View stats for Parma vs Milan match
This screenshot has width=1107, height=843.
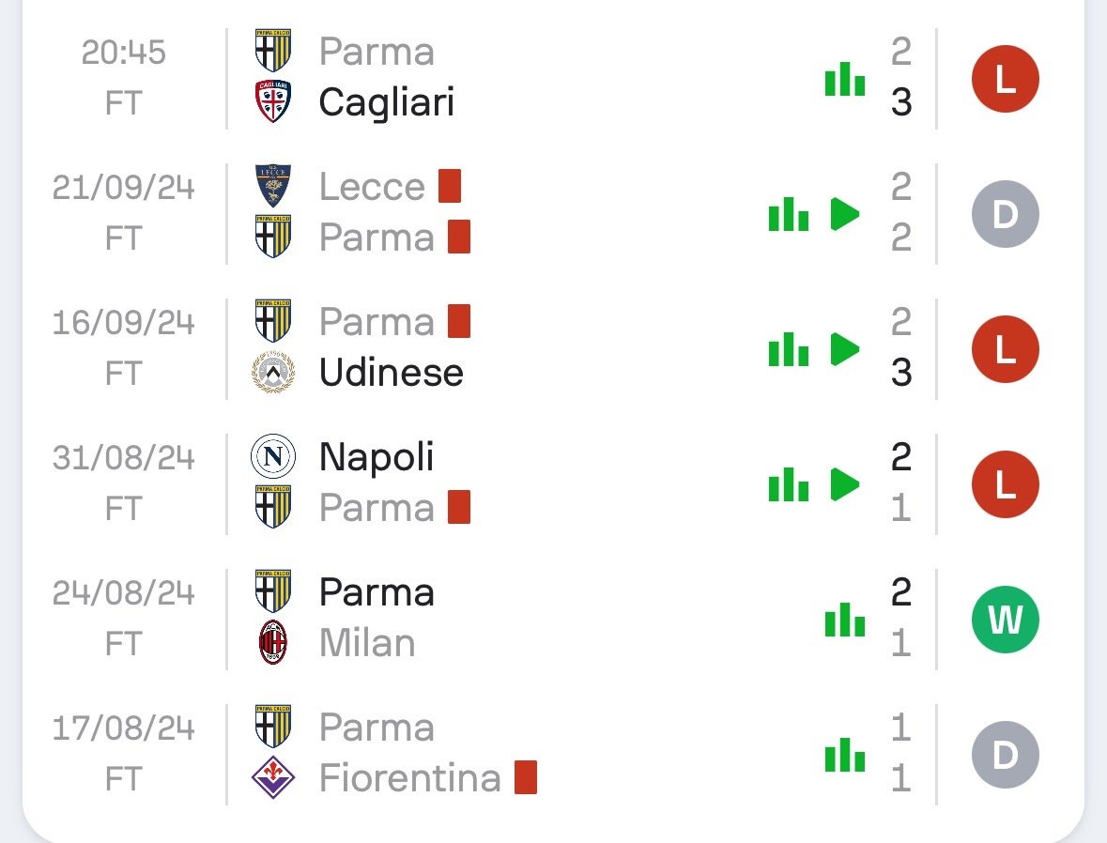(844, 621)
